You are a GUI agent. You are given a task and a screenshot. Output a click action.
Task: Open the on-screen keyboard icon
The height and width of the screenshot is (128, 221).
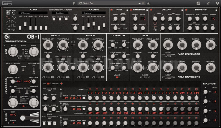pos(198,3)
